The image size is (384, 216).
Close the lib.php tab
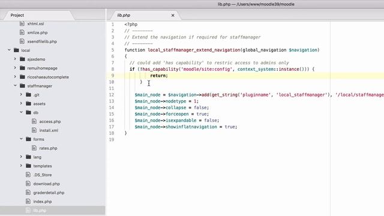click(x=173, y=15)
